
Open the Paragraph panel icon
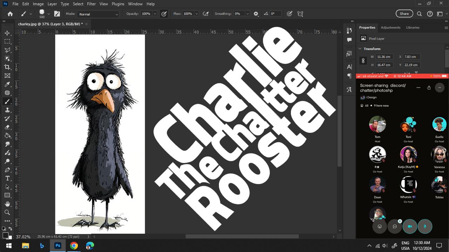click(349, 76)
